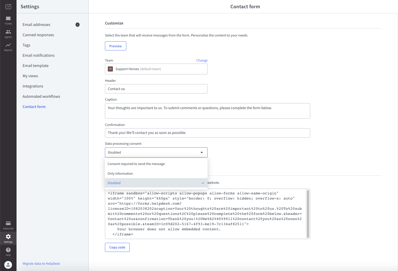The width and height of the screenshot is (398, 271).
Task: Click Change to switch the team
Action: [202, 60]
